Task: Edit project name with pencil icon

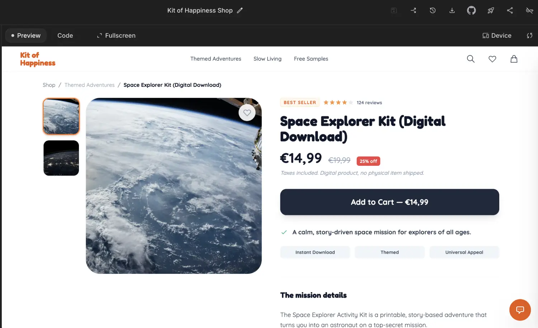Action: tap(240, 10)
